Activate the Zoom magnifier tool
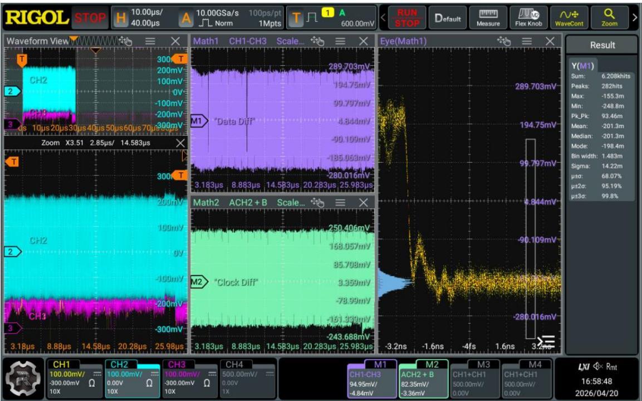Screen dimensions: 642x401 pyautogui.click(x=609, y=18)
